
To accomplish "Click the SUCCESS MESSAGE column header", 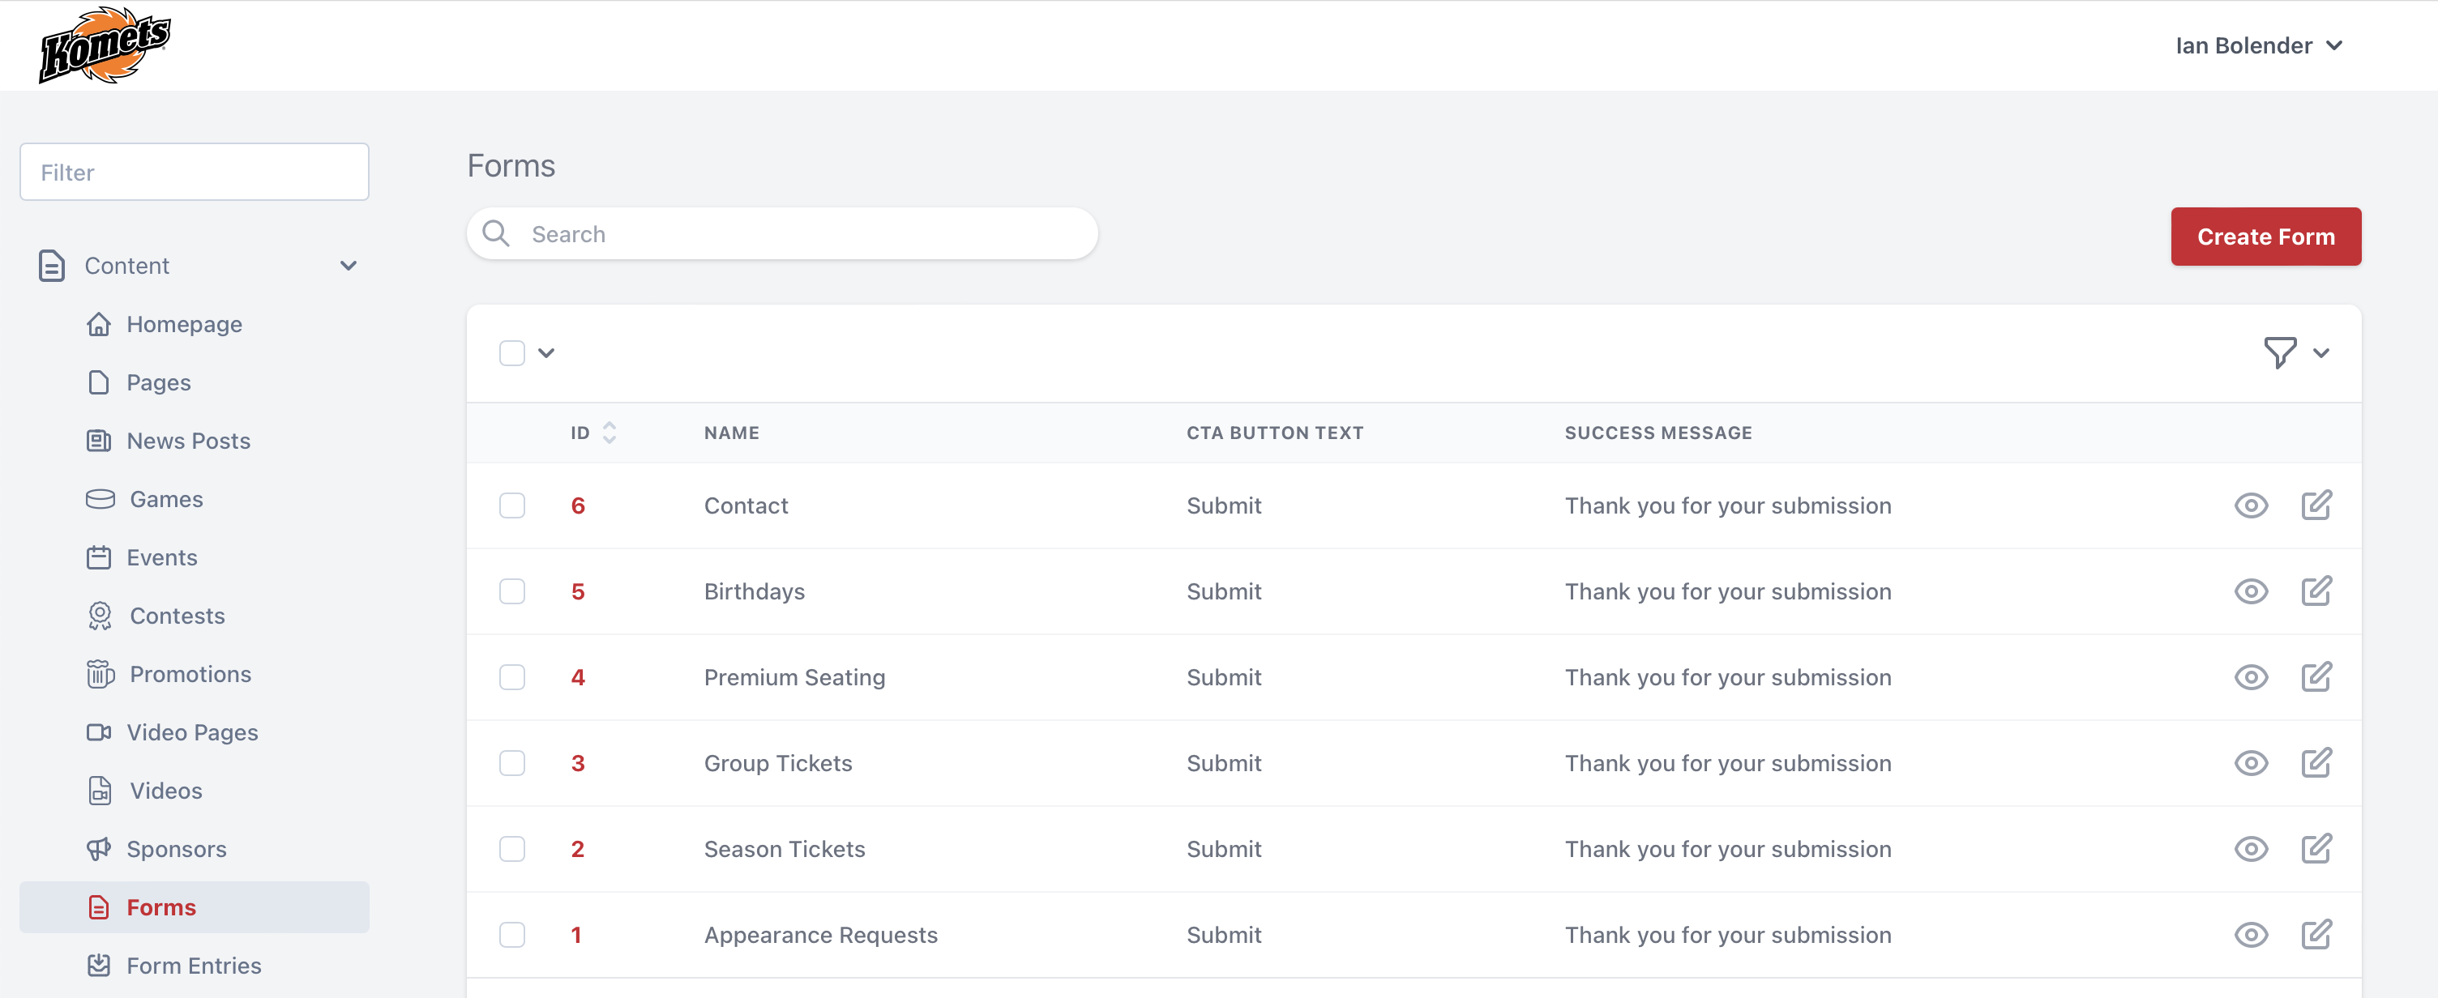I will coord(1658,433).
